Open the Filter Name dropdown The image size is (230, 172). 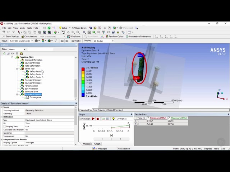coord(25,49)
